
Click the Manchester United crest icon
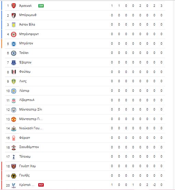14,119
